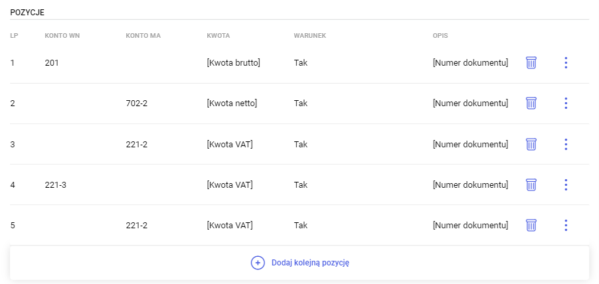Select the 201 debit account cell
Viewport: 599px width, 284px height.
point(52,63)
